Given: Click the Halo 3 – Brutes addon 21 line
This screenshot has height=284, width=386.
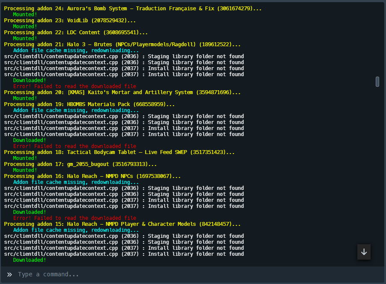Looking at the screenshot, I should pyautogui.click(x=122, y=44).
